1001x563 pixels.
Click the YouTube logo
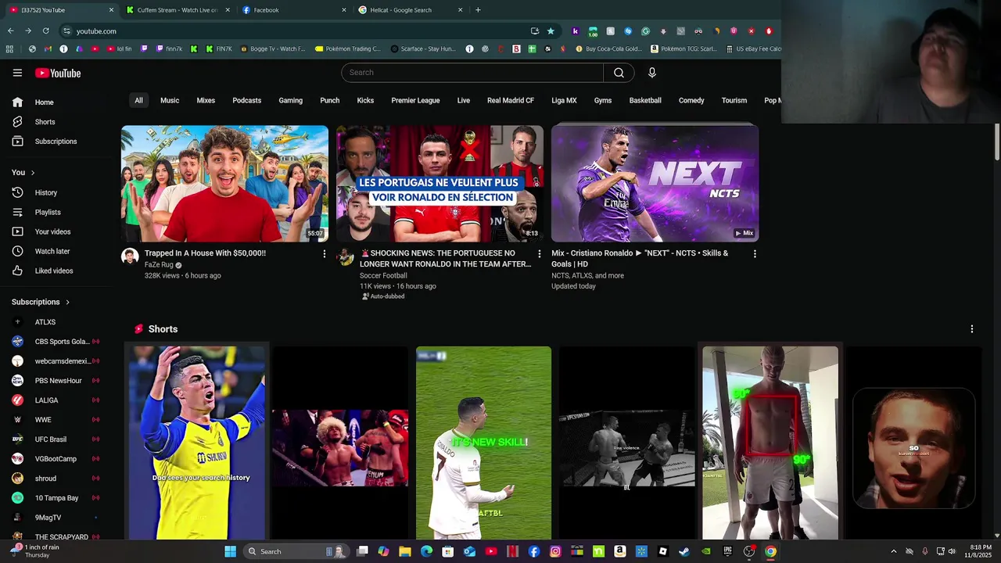(x=58, y=73)
